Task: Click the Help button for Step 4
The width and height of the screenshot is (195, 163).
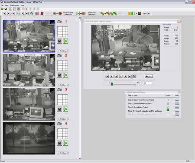Action: click(x=177, y=111)
